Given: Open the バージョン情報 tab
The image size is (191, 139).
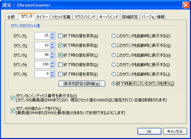Looking at the screenshot, I should [153, 17].
